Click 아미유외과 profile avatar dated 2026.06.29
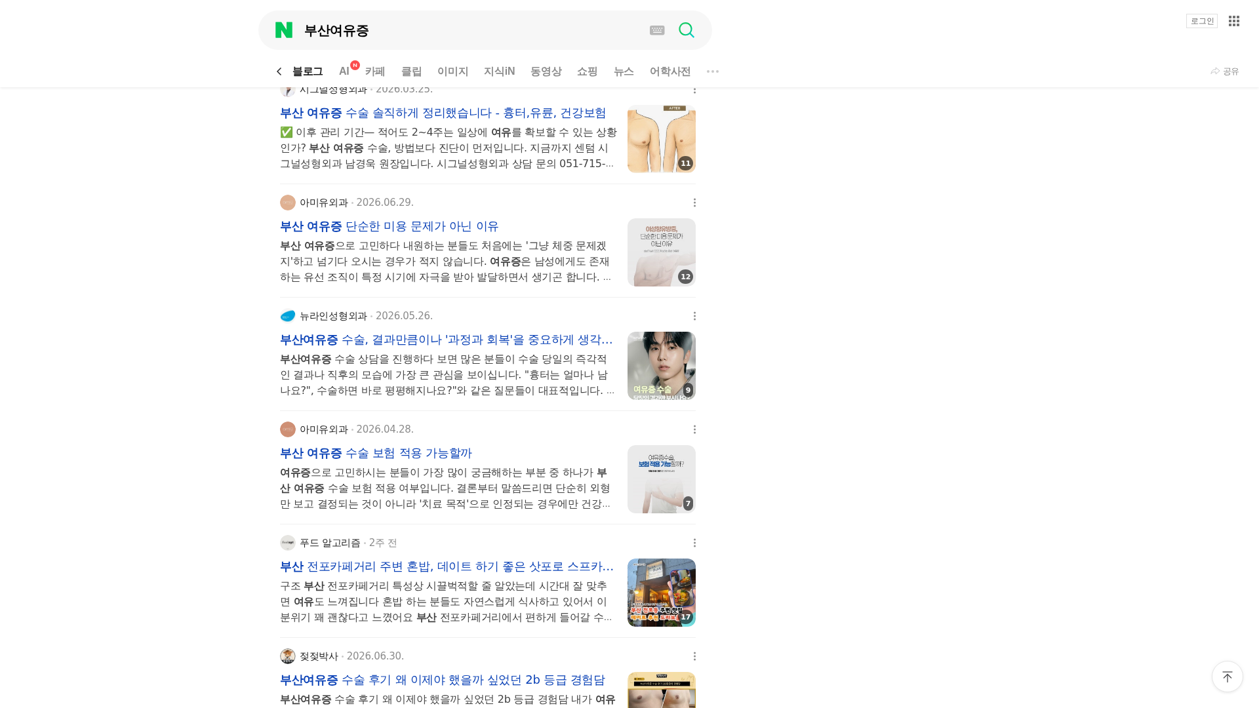The width and height of the screenshot is (1259, 708). click(288, 203)
